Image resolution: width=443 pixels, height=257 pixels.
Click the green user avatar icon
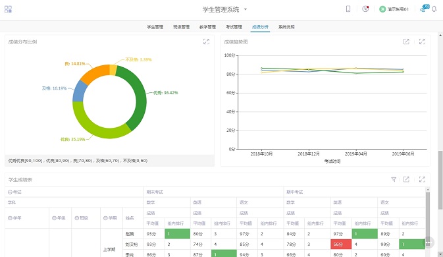(x=382, y=9)
